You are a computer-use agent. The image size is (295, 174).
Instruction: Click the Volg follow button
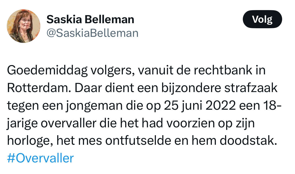(x=262, y=19)
